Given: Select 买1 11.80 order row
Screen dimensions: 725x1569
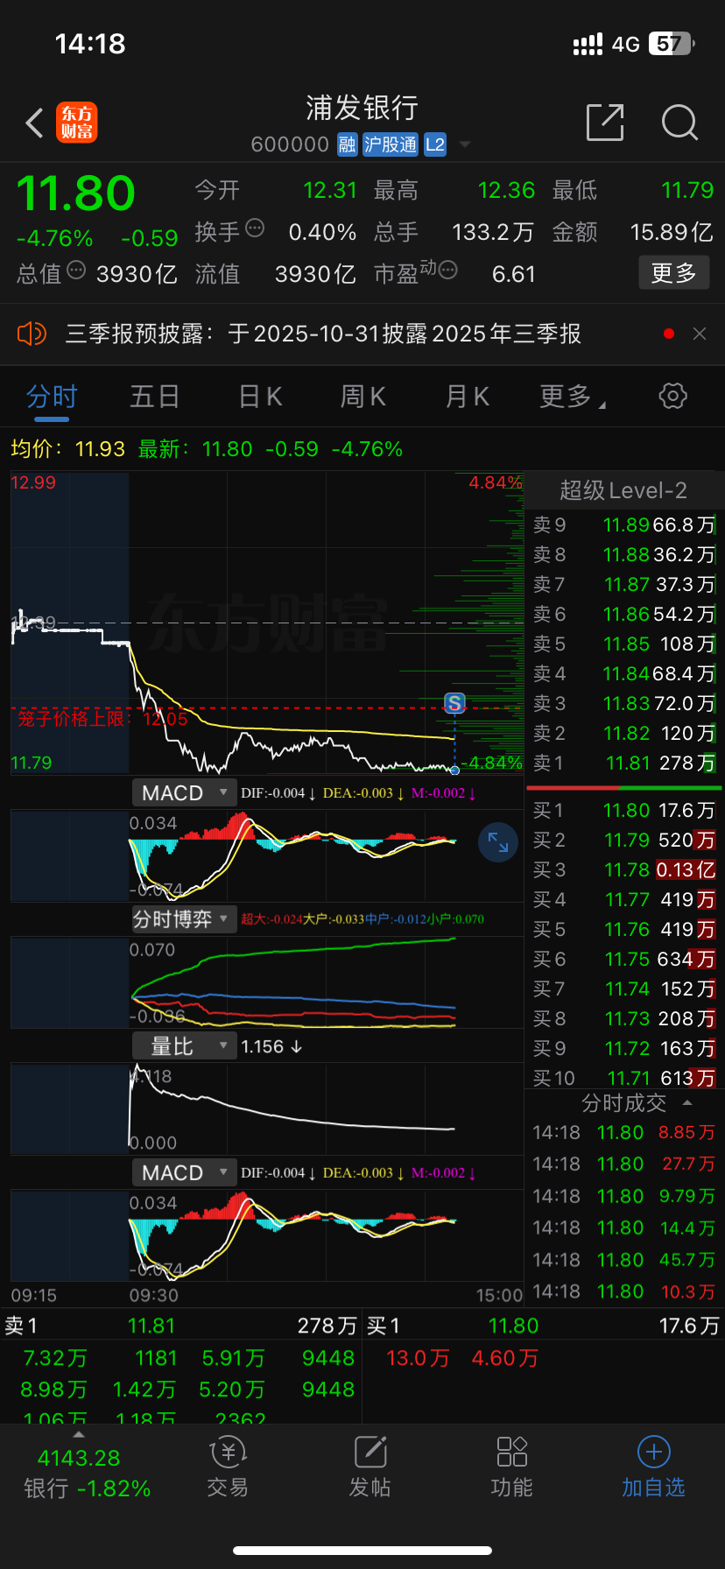Looking at the screenshot, I should (624, 810).
